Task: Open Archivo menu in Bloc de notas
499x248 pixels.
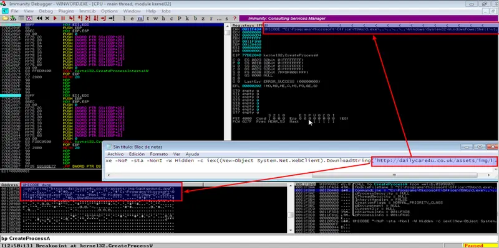Action: click(115, 154)
